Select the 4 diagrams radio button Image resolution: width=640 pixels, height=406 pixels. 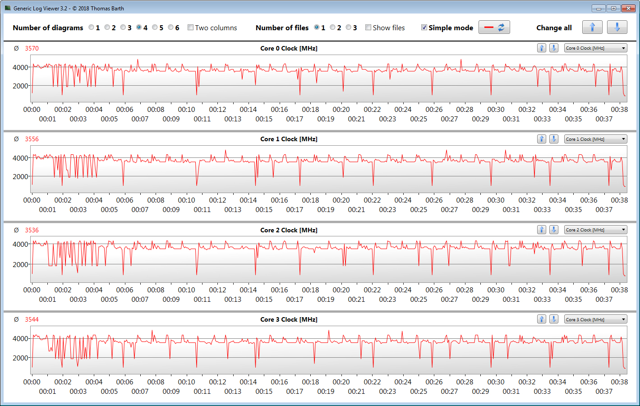139,28
